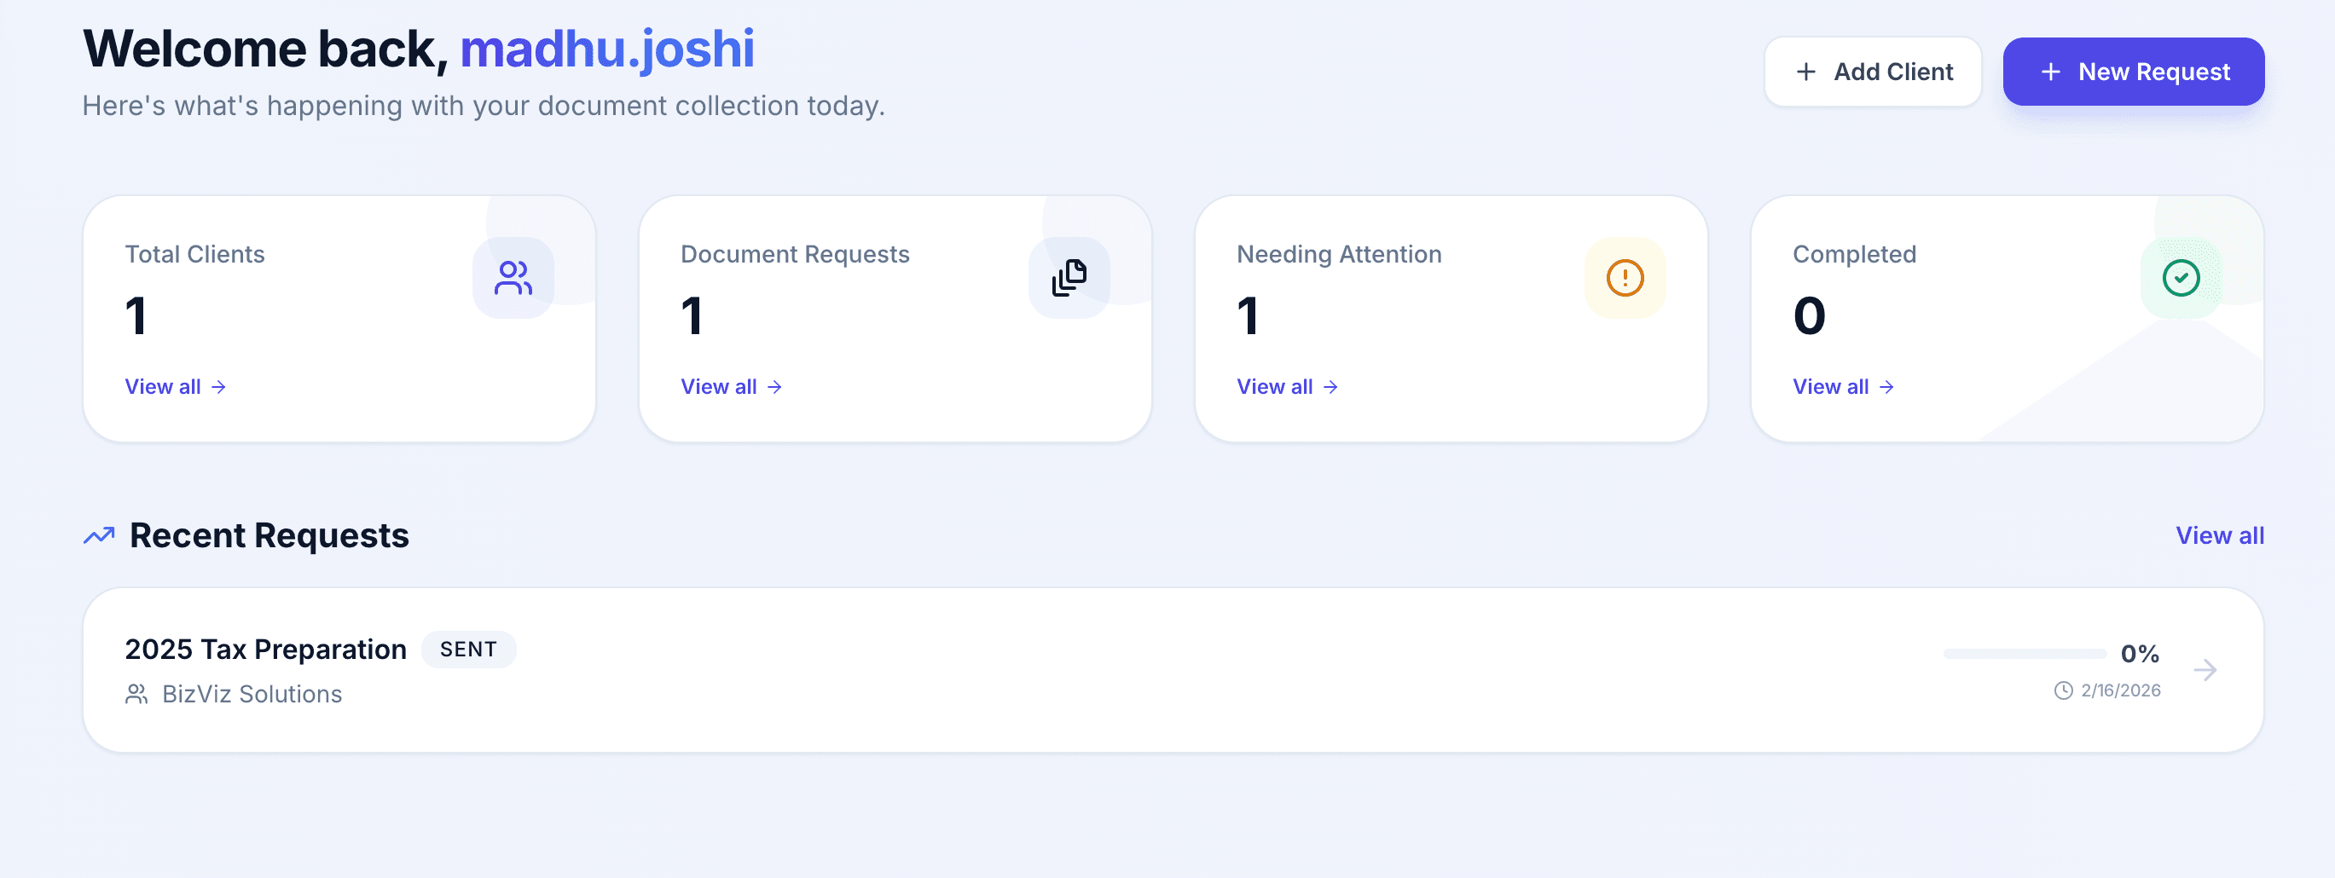Screen dimensions: 2335x878
Task: Click the View all arrow under Completed
Action: pyautogui.click(x=1888, y=387)
